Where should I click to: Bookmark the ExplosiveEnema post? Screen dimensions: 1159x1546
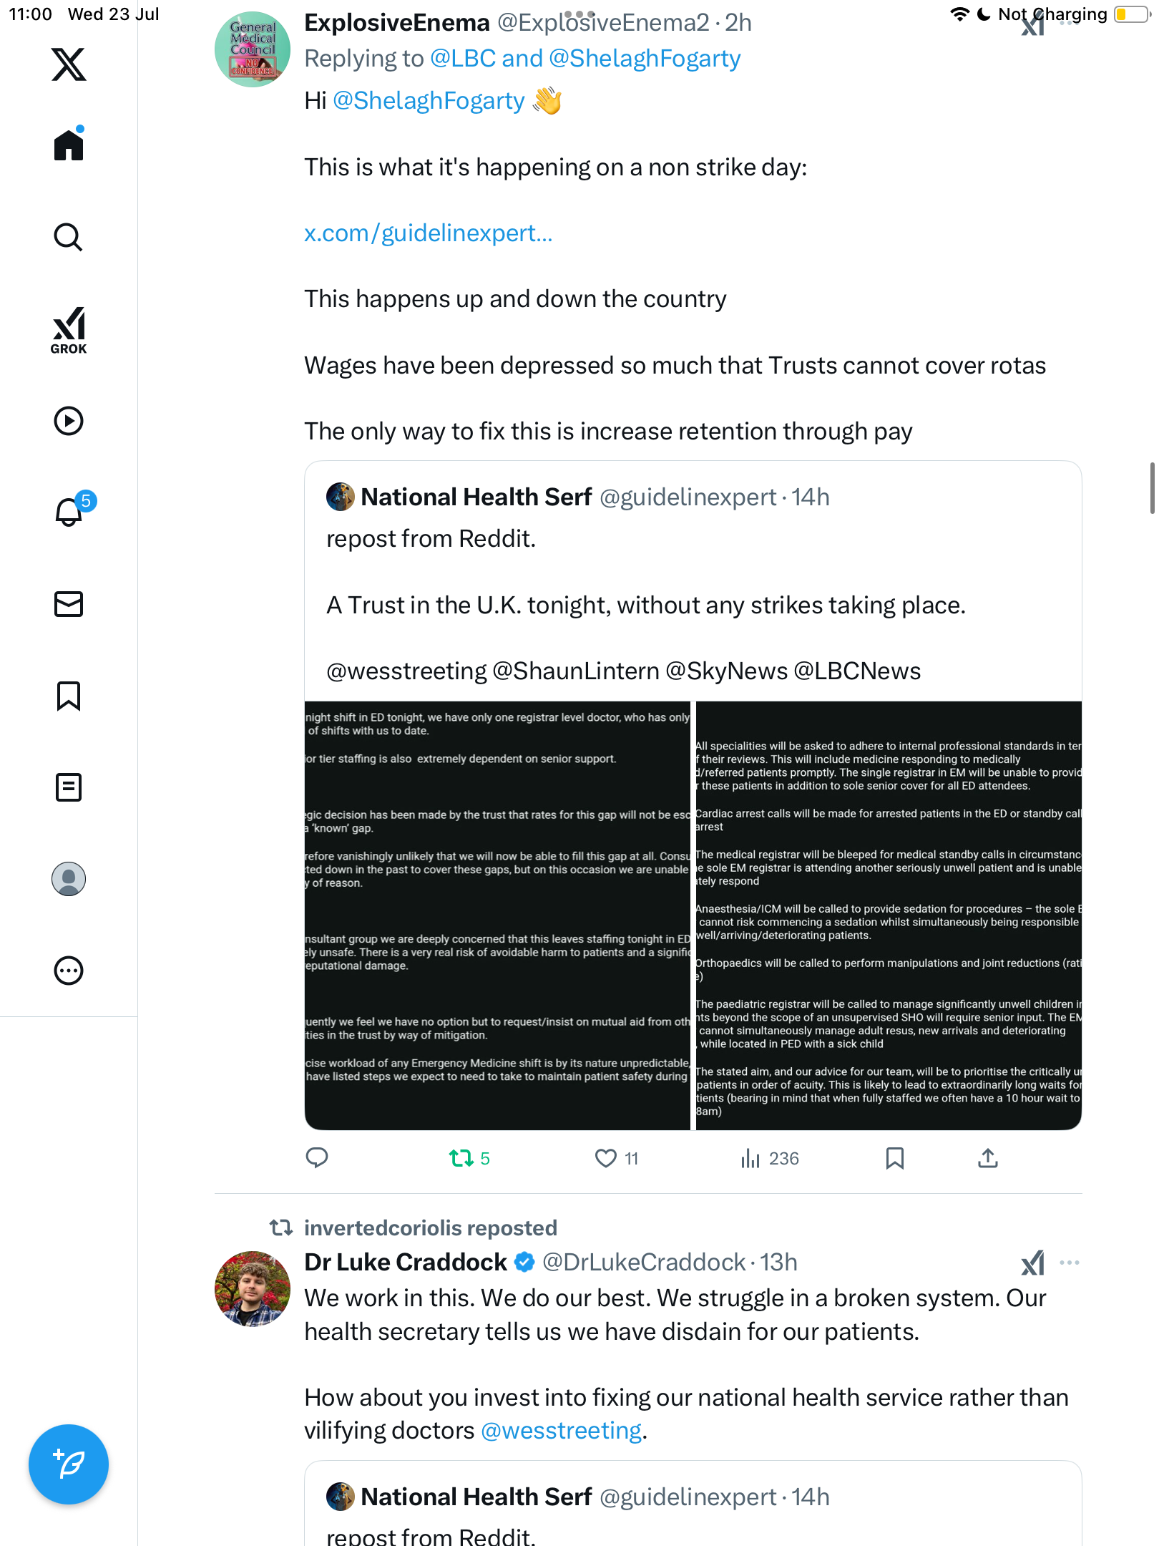894,1158
